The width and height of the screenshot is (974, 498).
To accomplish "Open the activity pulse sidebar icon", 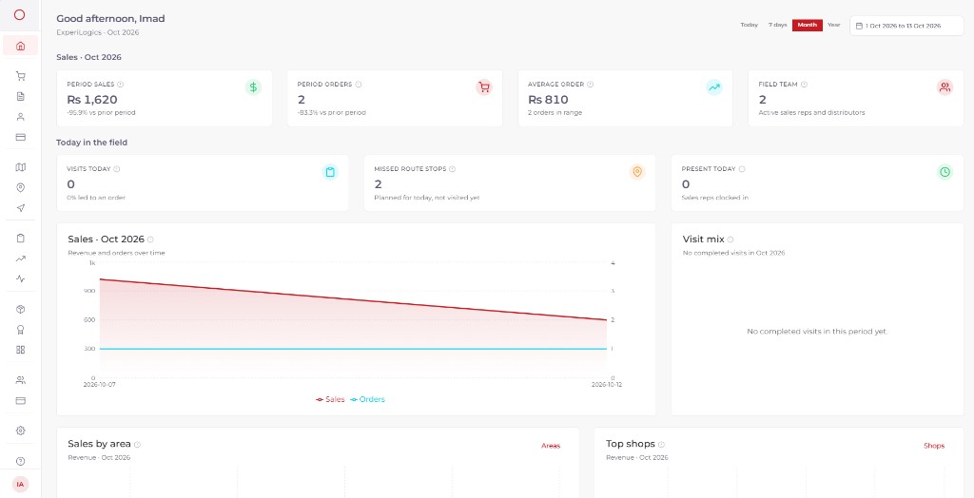I will click(x=21, y=278).
